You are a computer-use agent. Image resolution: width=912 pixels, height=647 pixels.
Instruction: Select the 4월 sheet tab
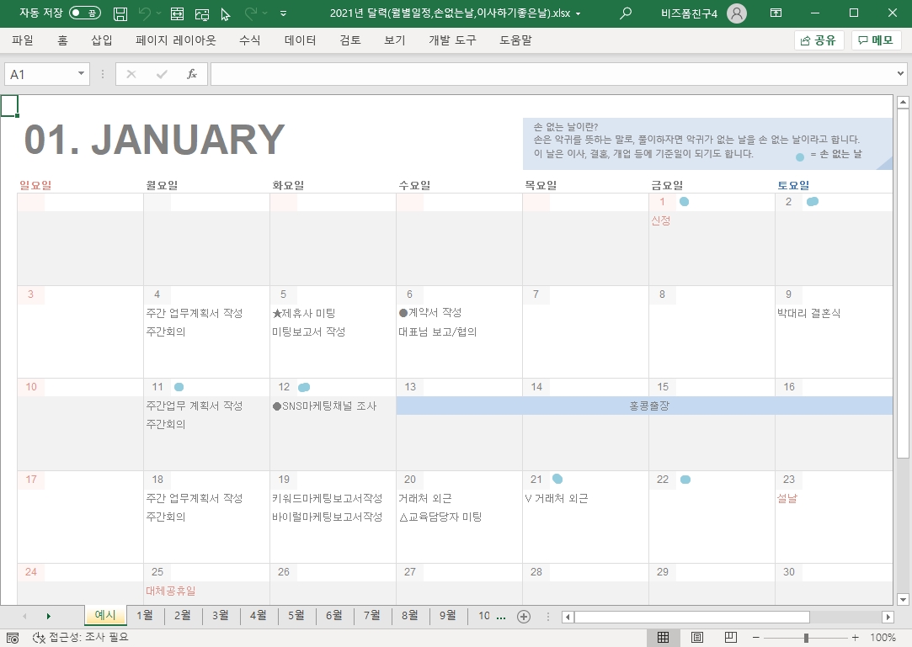point(259,616)
